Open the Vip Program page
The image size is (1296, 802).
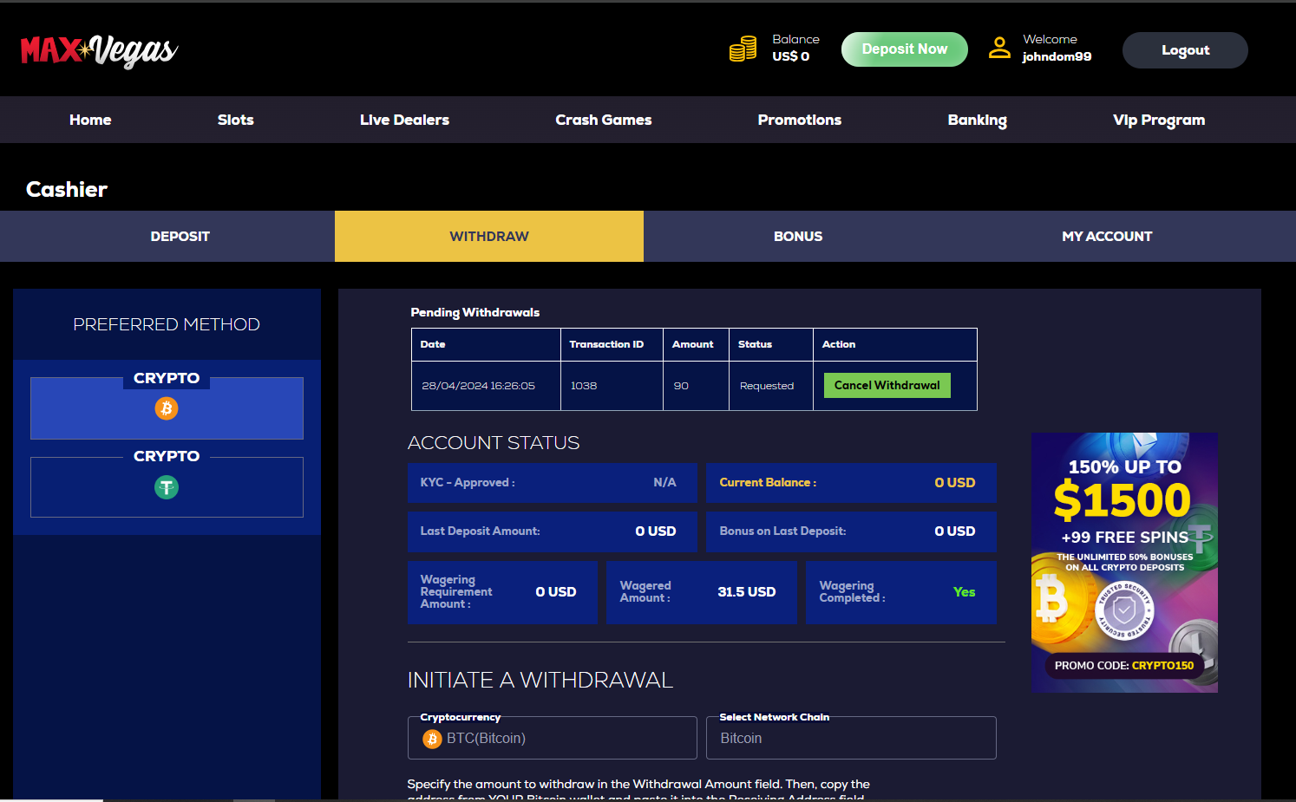click(1159, 120)
